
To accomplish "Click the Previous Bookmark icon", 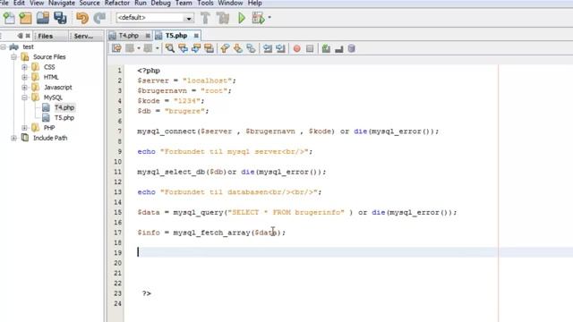I will (225, 48).
